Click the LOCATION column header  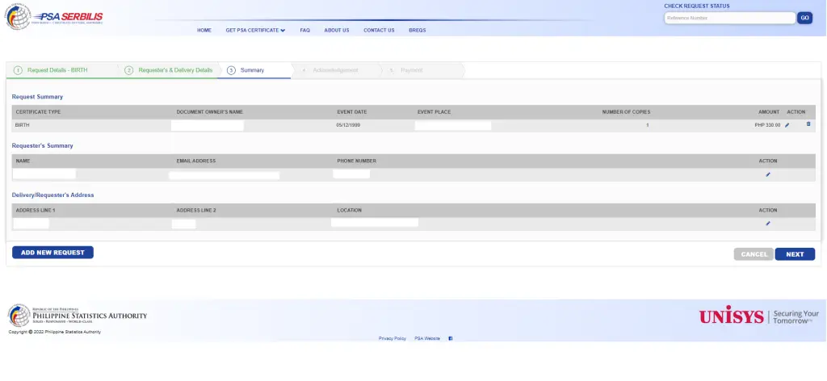click(x=349, y=210)
